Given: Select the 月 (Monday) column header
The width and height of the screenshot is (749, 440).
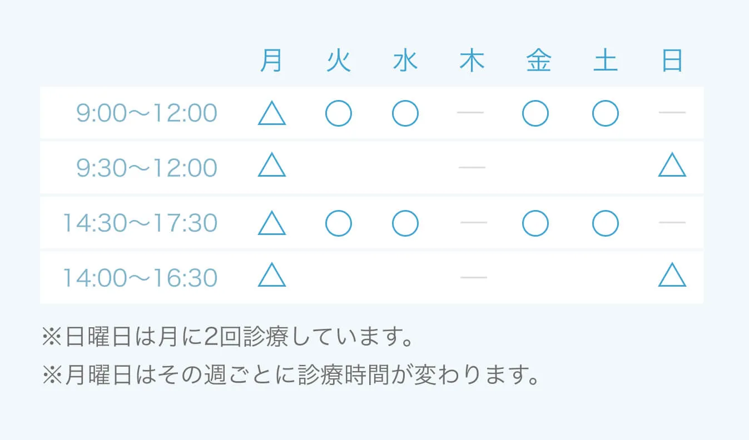Looking at the screenshot, I should pos(271,61).
